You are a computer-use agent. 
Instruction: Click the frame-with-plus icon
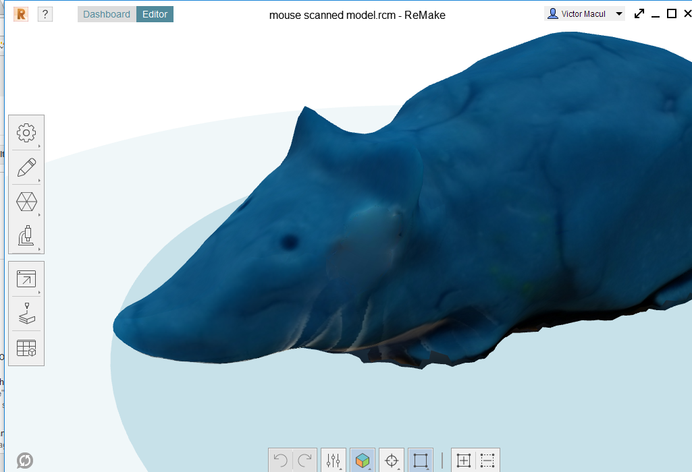tap(463, 461)
